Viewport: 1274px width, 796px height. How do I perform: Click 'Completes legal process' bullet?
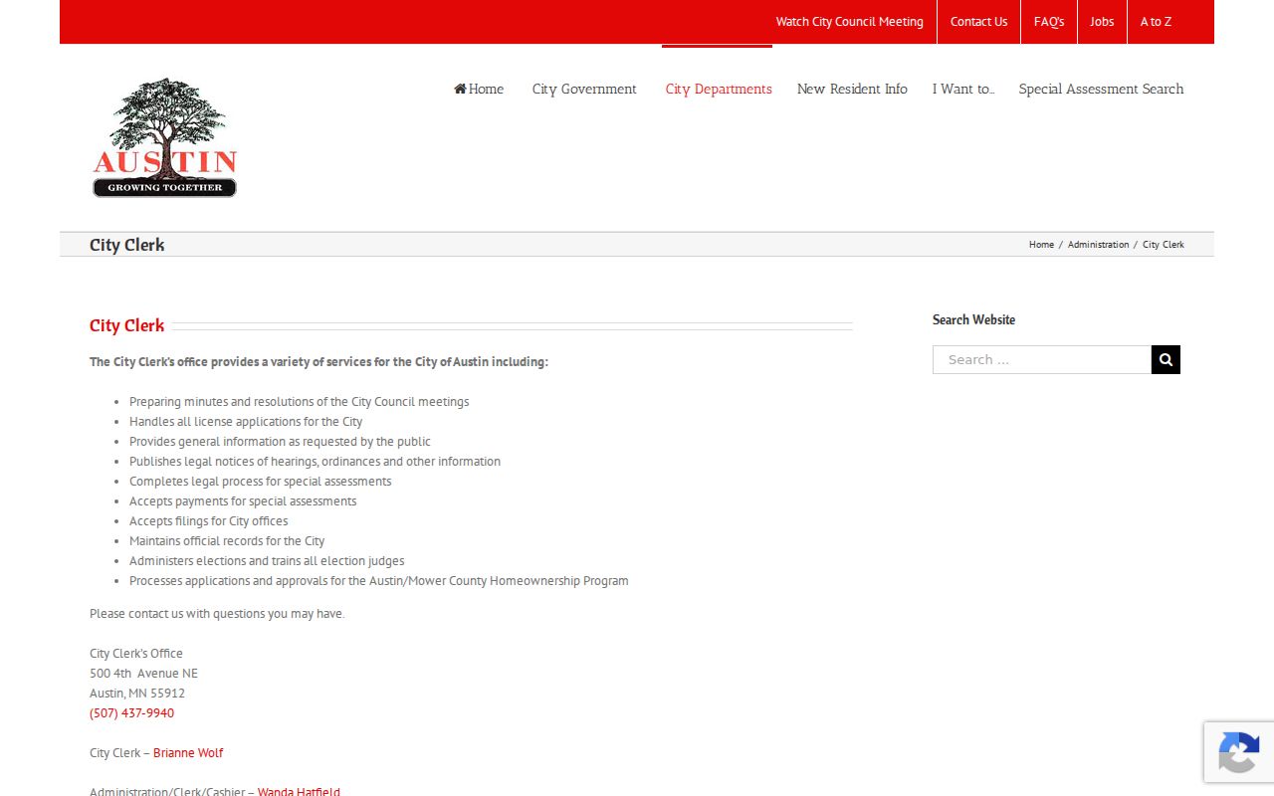coord(260,482)
